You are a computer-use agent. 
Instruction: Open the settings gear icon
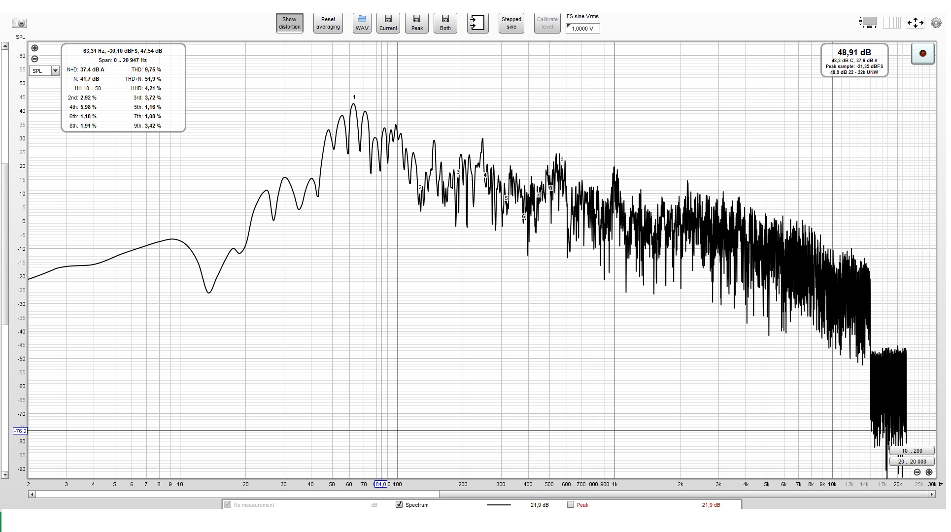(936, 23)
